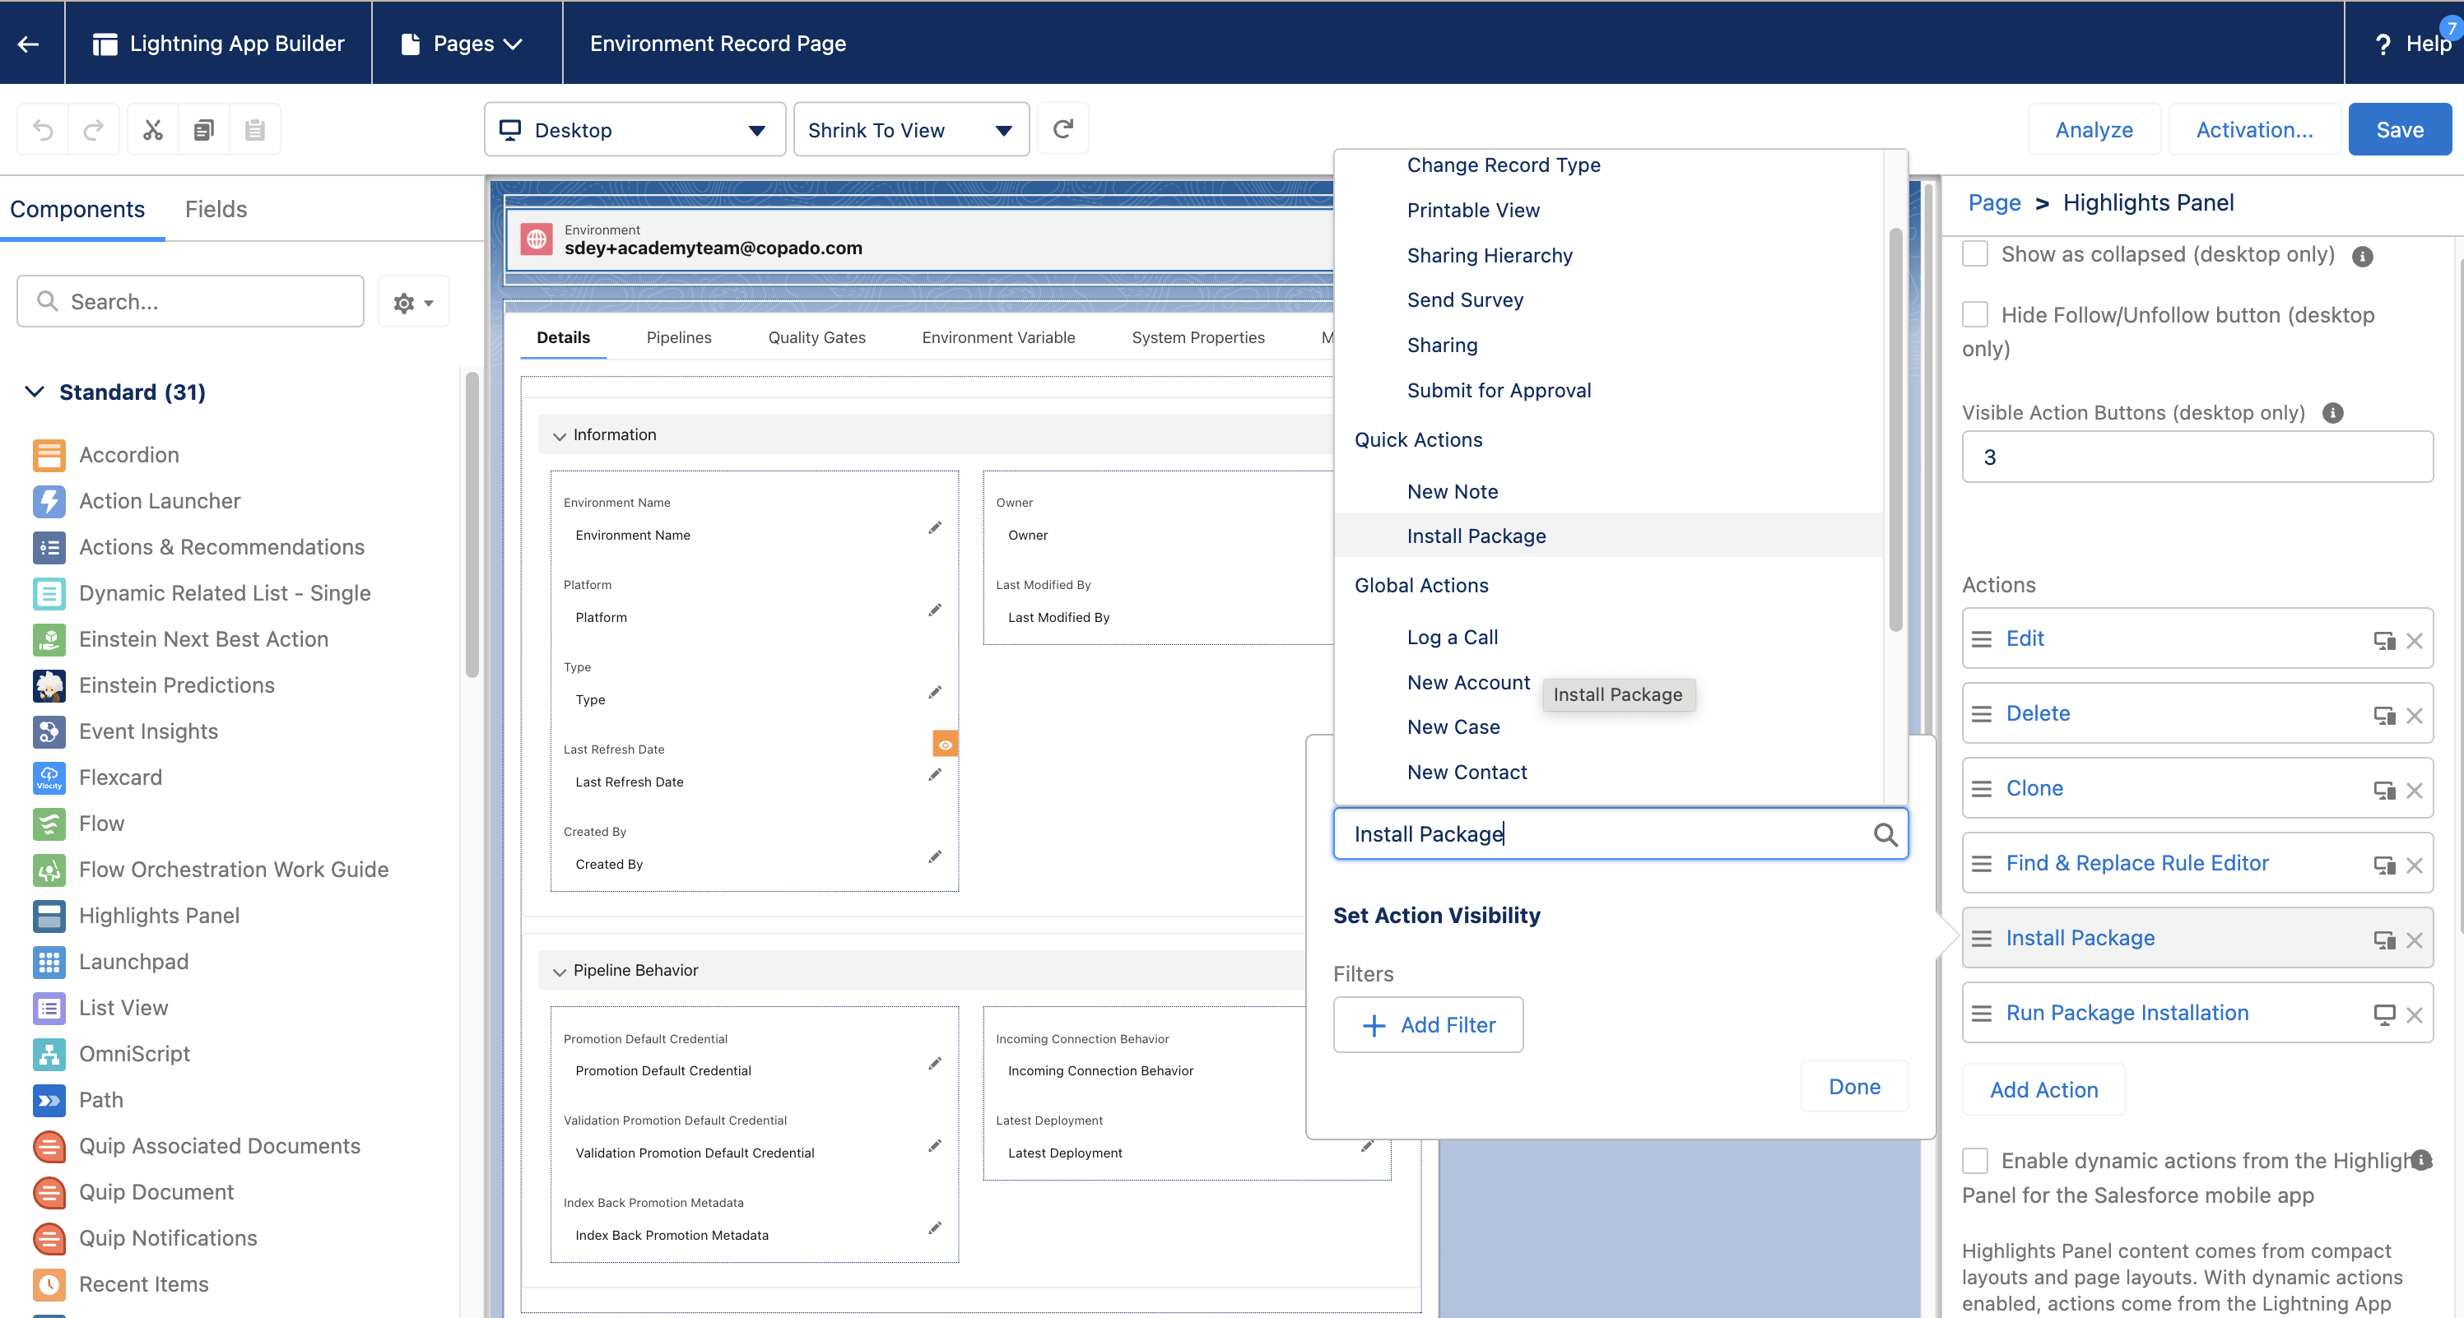Screen dimensions: 2464x1318
Task: Open the Pipelines tab
Action: coord(679,337)
